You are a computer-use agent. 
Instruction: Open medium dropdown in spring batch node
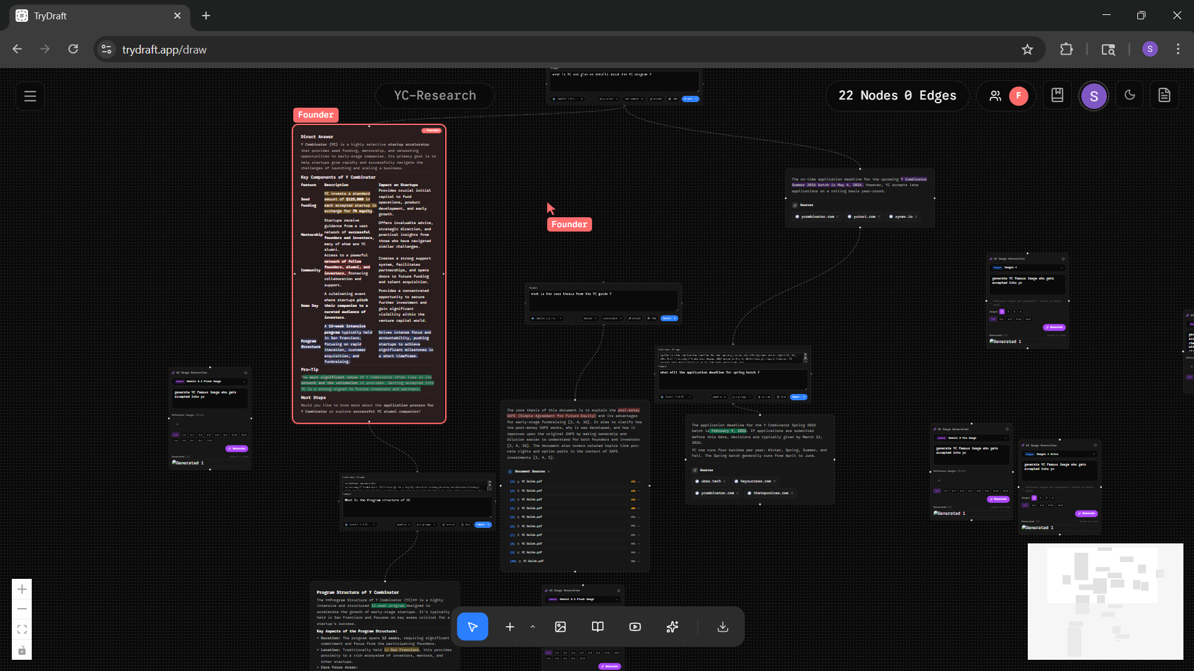pos(719,396)
